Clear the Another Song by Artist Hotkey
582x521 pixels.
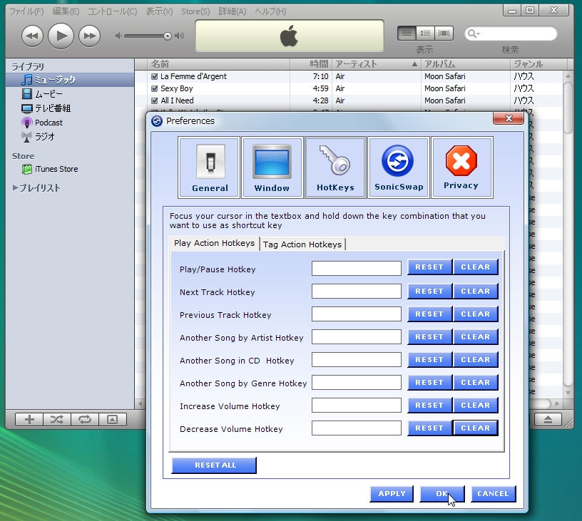point(476,337)
